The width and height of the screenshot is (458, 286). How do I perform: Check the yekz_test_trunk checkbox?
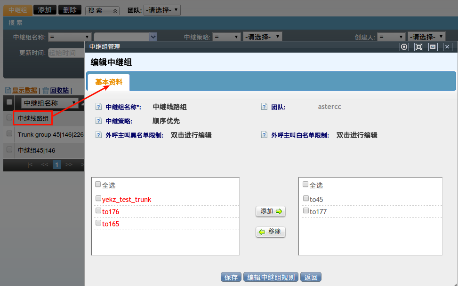coord(98,199)
